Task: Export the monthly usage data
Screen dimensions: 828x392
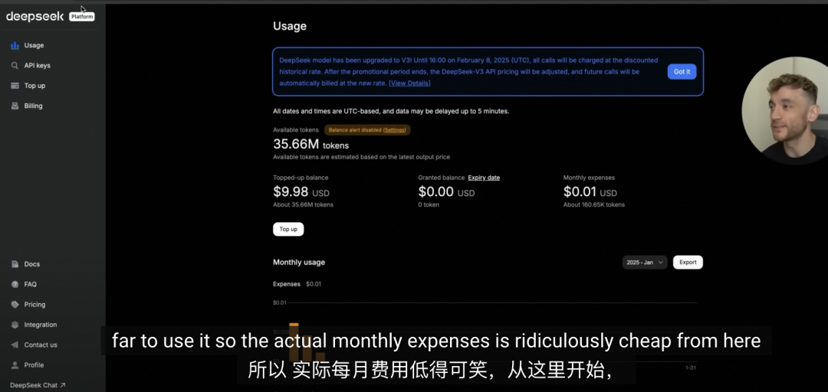Action: [688, 262]
